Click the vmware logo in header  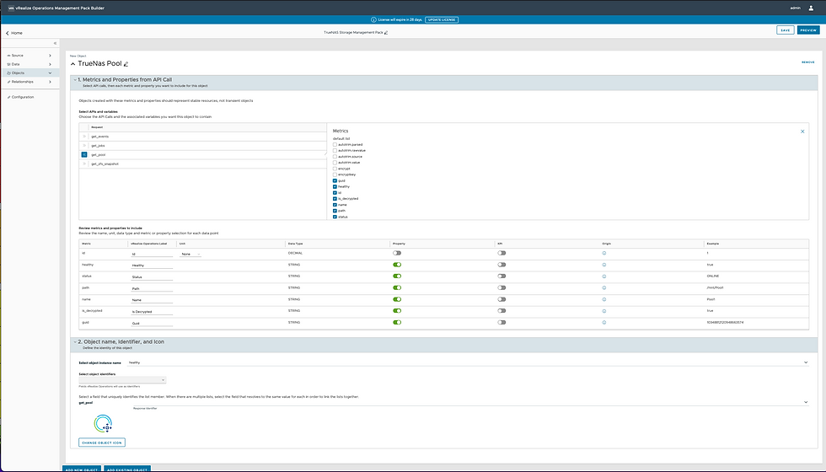click(x=11, y=8)
